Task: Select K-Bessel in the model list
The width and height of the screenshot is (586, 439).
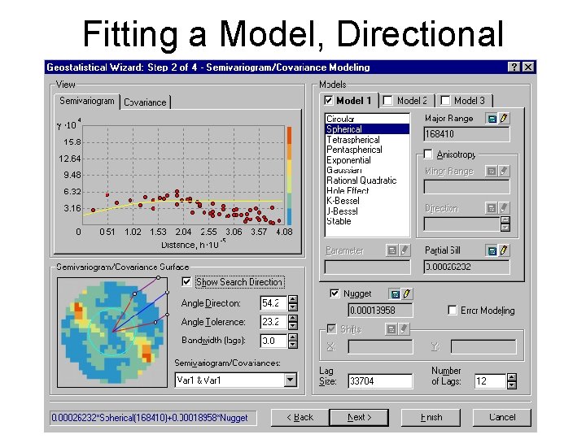Action: click(367, 201)
